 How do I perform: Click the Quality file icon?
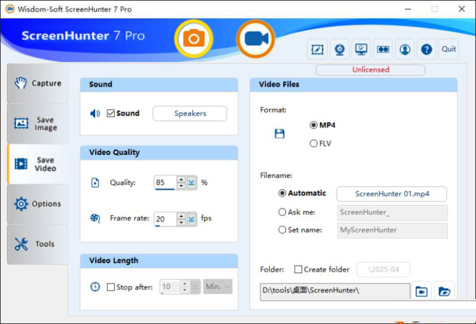95,183
